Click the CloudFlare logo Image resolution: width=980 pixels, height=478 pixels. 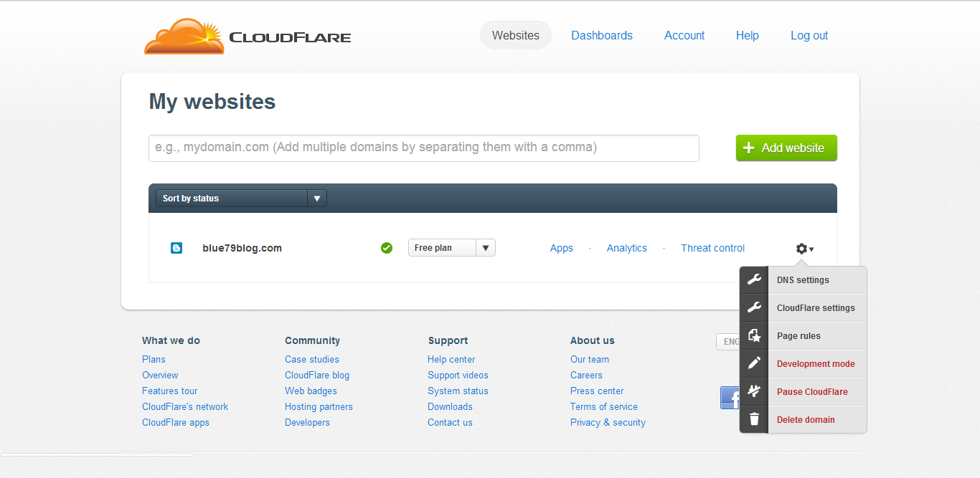click(248, 37)
